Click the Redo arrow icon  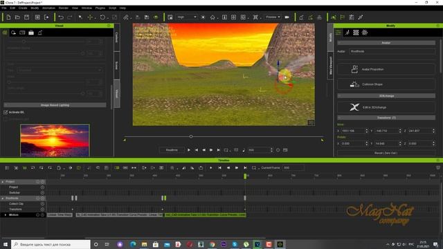(70, 17)
